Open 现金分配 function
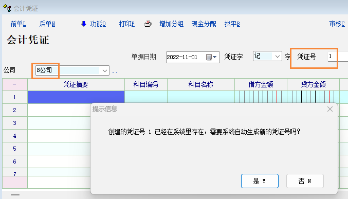Screen dimensions: 348x199 point(204,24)
